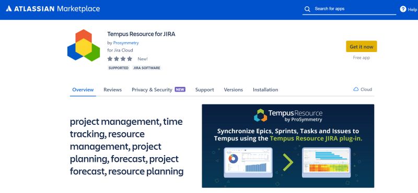This screenshot has width=418, height=193.
Task: Click the Tempus Resource logo in banner
Action: click(x=288, y=115)
